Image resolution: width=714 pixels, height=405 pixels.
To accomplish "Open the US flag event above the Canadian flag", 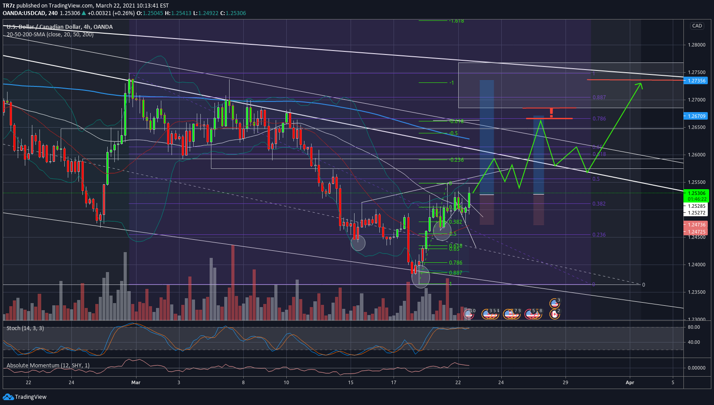I will click(x=554, y=304).
